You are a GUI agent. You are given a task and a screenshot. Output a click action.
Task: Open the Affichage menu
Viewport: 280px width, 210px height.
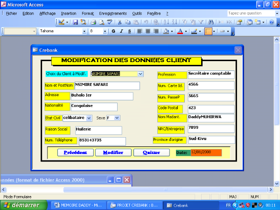point(48,14)
